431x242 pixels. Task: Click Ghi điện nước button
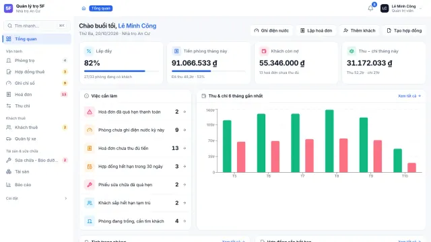(271, 30)
